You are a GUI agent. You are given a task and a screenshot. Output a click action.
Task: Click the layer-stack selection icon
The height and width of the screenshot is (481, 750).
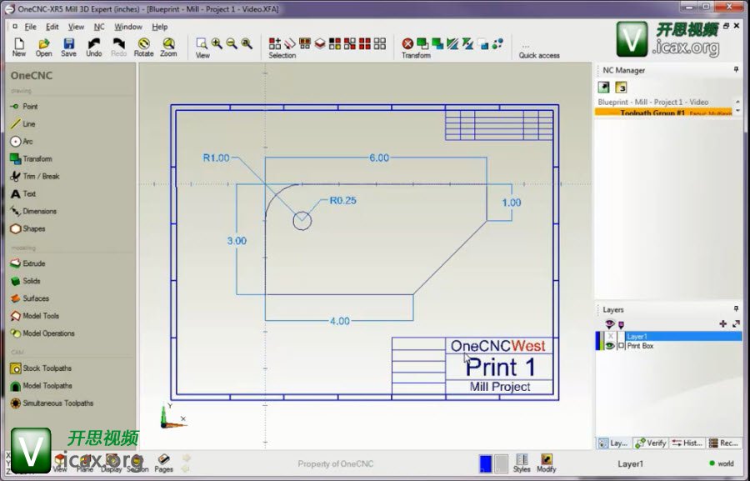pos(320,43)
